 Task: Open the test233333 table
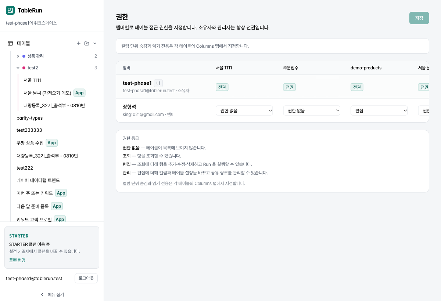coord(29,130)
